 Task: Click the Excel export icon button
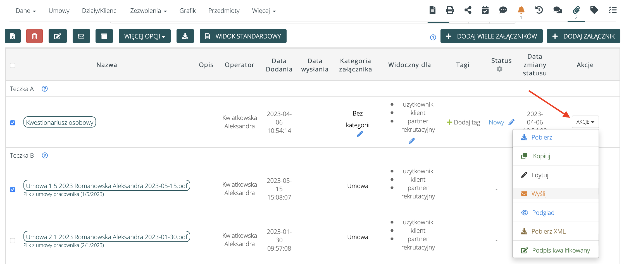point(13,36)
